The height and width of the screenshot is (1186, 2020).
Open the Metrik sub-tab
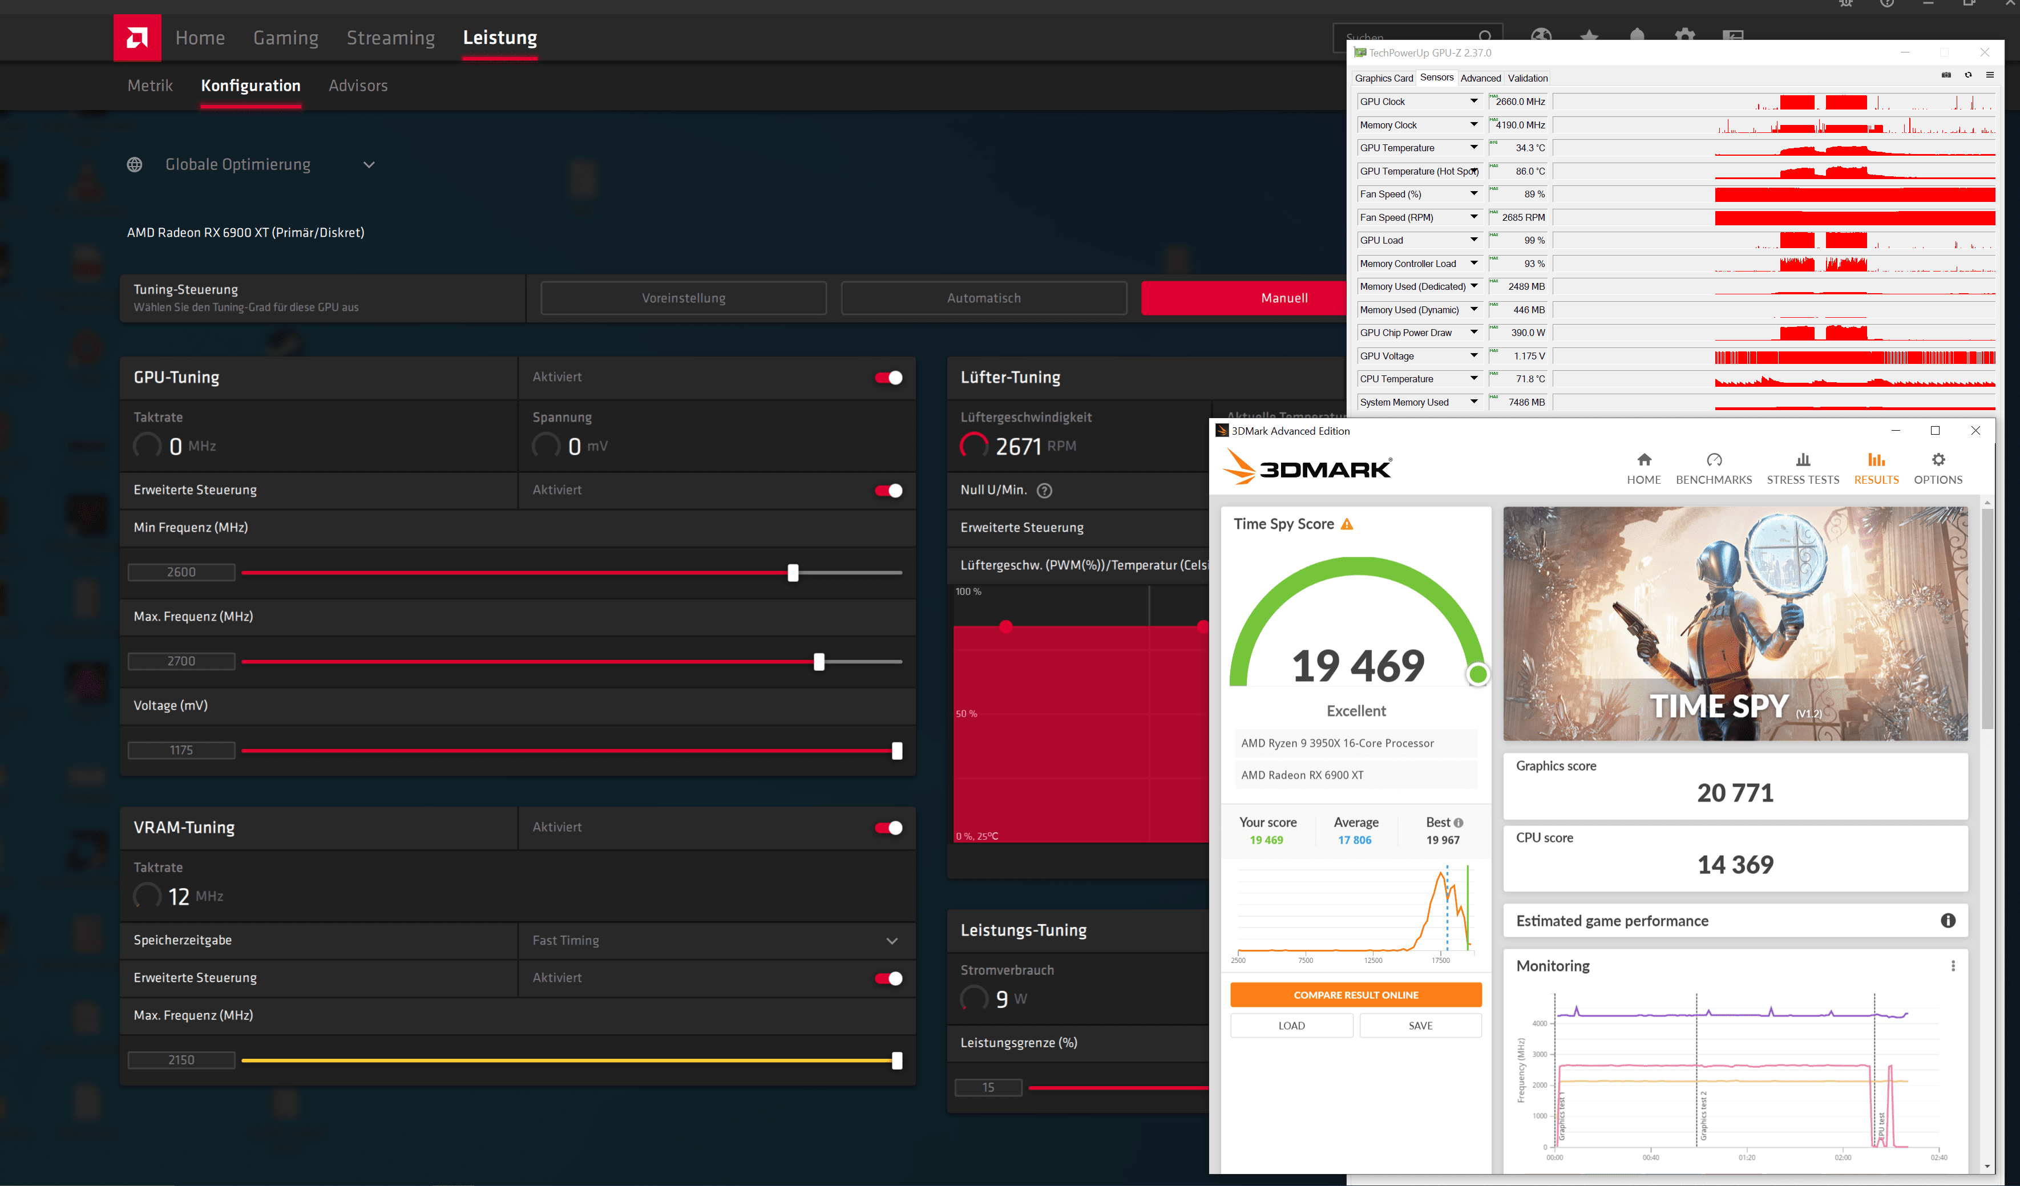point(150,86)
